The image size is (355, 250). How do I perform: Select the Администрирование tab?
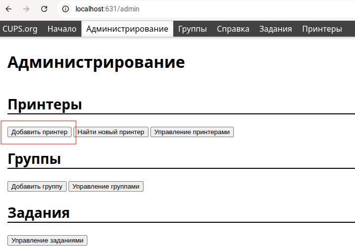click(x=127, y=29)
